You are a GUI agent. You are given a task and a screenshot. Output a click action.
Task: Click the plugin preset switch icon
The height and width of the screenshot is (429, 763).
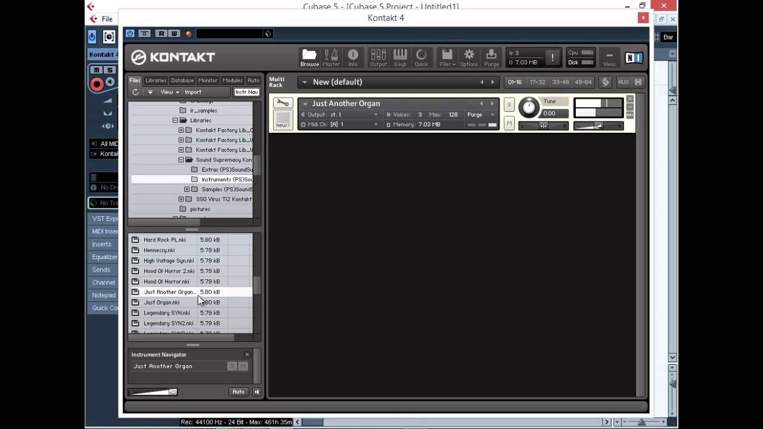(268, 34)
